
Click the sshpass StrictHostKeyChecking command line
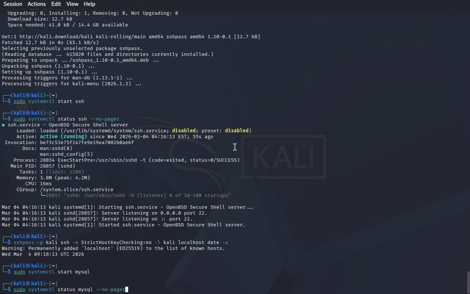(121, 243)
